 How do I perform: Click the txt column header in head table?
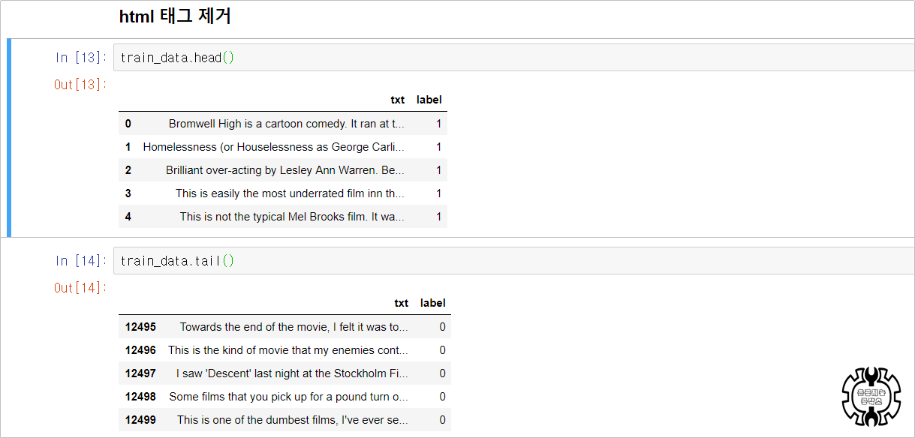click(398, 100)
